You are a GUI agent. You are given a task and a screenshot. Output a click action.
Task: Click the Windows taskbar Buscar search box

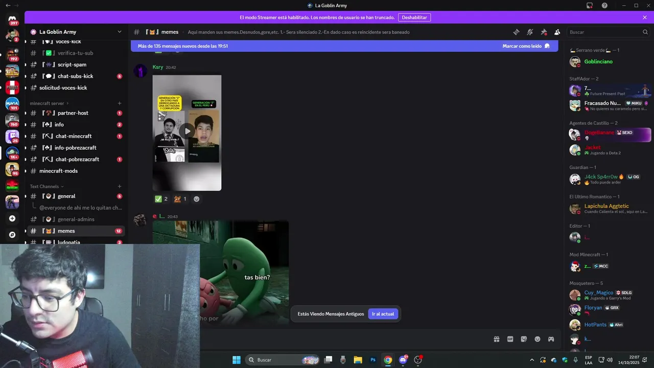click(x=282, y=360)
